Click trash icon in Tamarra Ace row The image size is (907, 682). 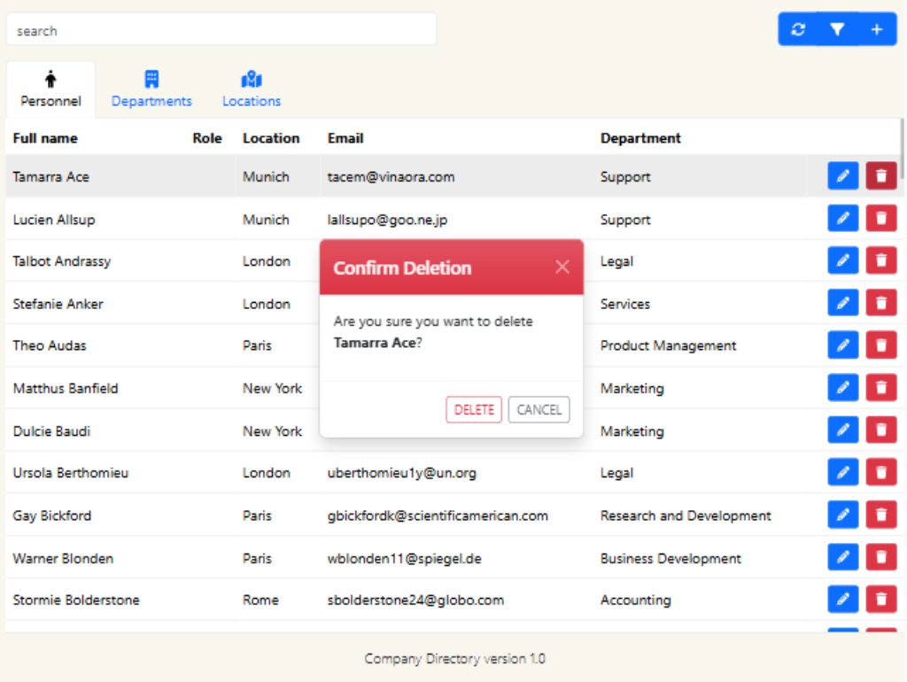click(880, 176)
